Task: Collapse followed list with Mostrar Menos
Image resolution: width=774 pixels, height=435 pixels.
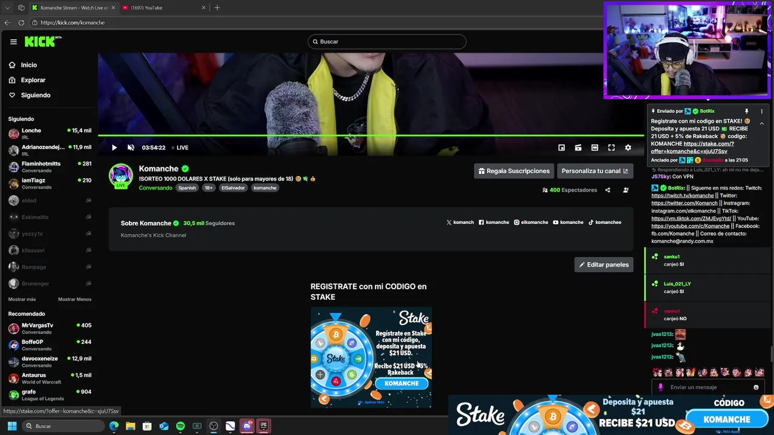Action: (74, 299)
